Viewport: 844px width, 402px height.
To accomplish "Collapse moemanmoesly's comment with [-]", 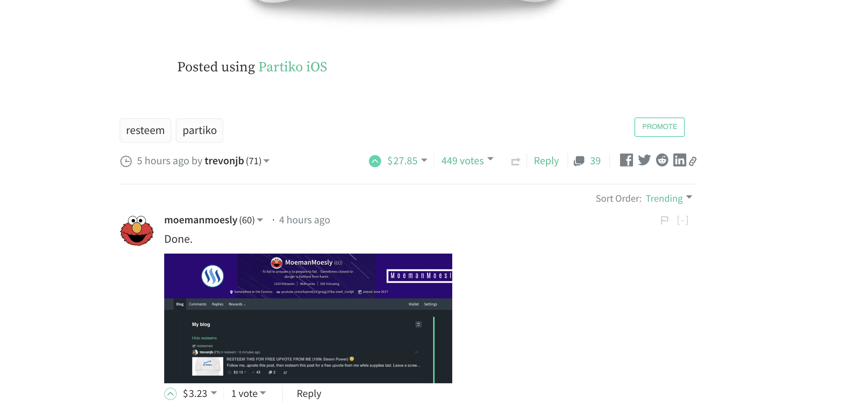I will click(x=683, y=220).
